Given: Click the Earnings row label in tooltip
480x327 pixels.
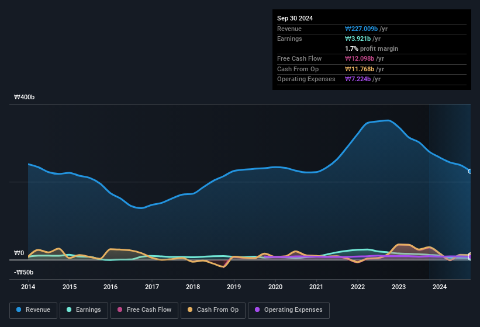Looking at the screenshot, I should tap(289, 39).
